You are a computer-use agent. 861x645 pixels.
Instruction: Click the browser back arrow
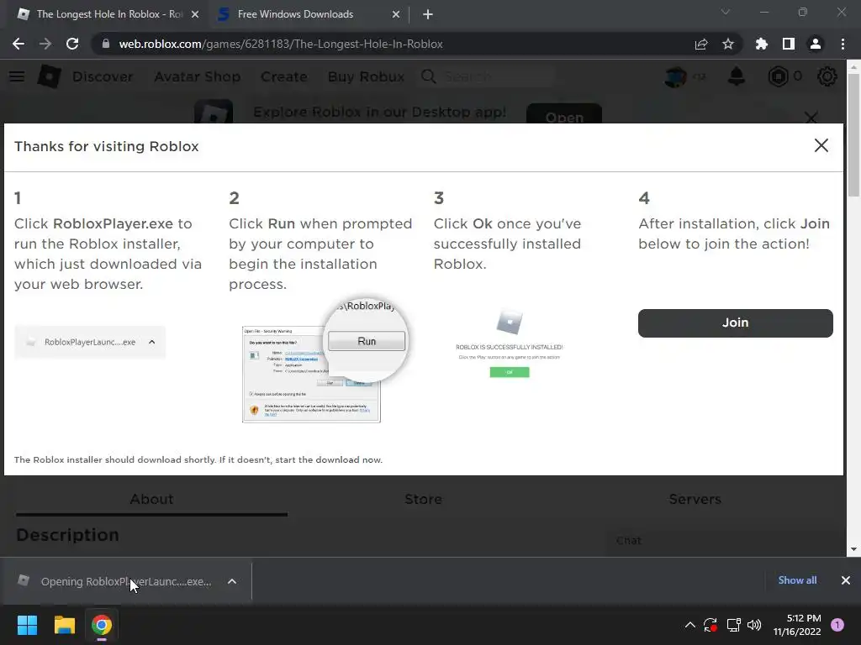pos(18,44)
